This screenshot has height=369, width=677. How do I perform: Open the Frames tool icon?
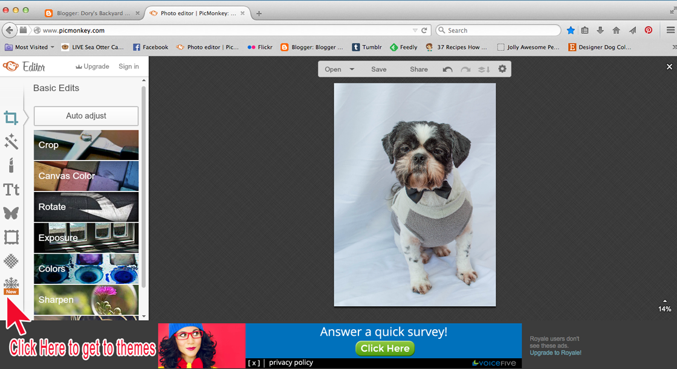tap(11, 237)
